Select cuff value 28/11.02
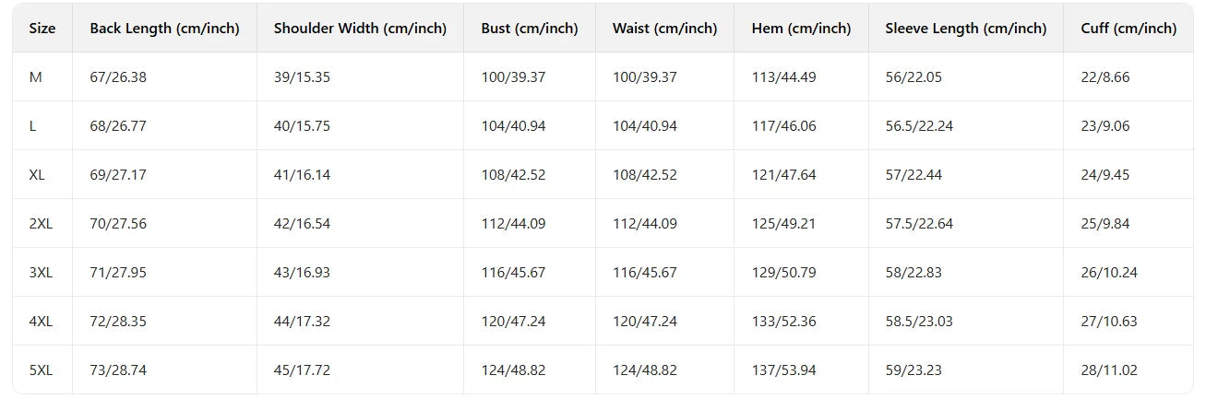Image resolution: width=1206 pixels, height=399 pixels. pos(1108,370)
